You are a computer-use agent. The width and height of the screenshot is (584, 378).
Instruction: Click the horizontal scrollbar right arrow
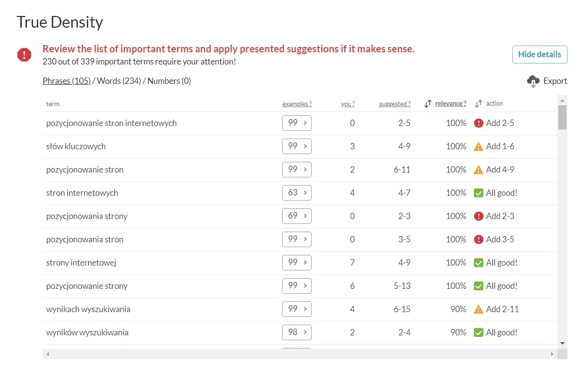click(x=552, y=354)
